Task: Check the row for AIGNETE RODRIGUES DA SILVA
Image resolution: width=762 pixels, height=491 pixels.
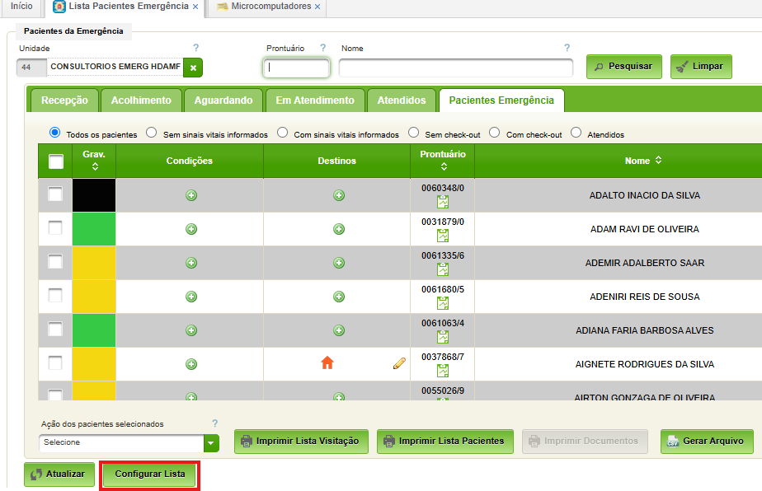Action: point(55,362)
